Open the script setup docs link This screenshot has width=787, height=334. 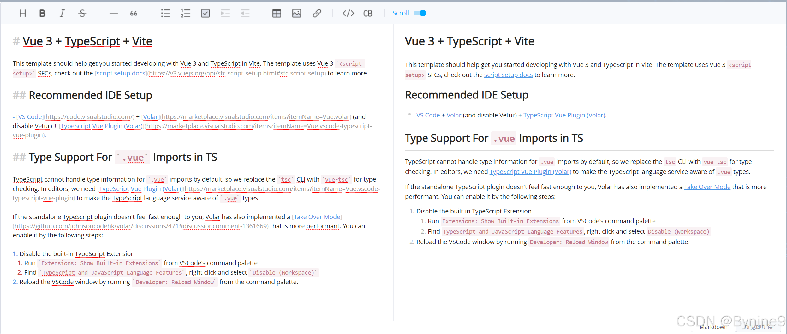[508, 75]
